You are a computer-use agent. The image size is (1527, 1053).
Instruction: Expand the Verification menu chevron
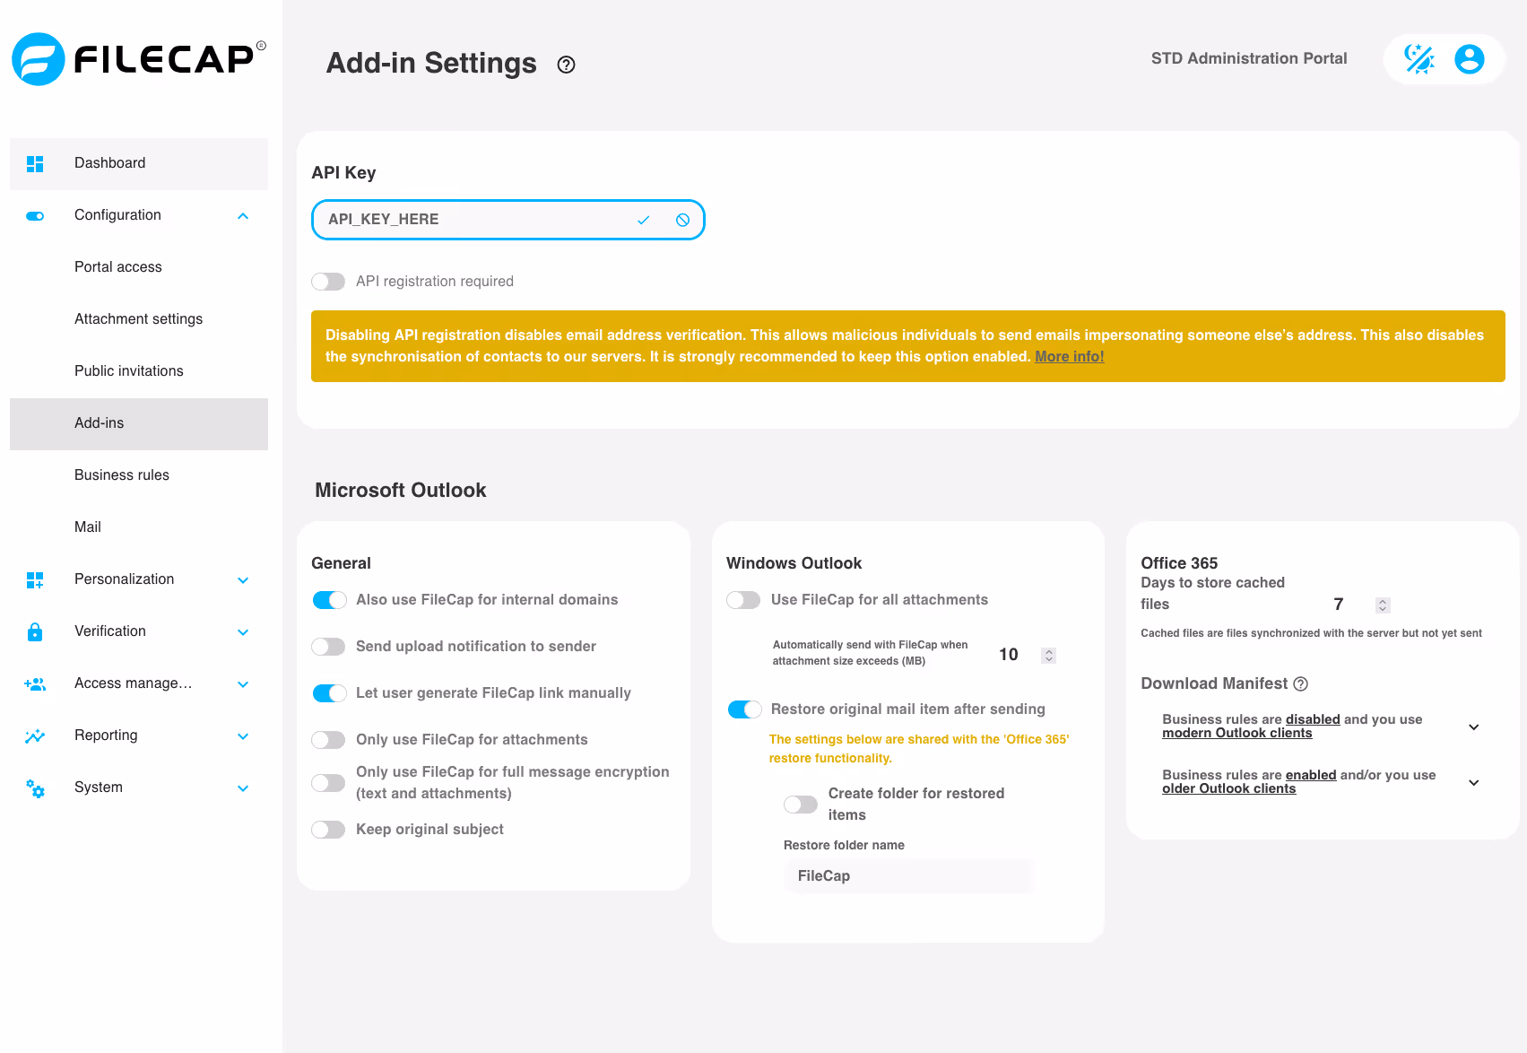[243, 631]
